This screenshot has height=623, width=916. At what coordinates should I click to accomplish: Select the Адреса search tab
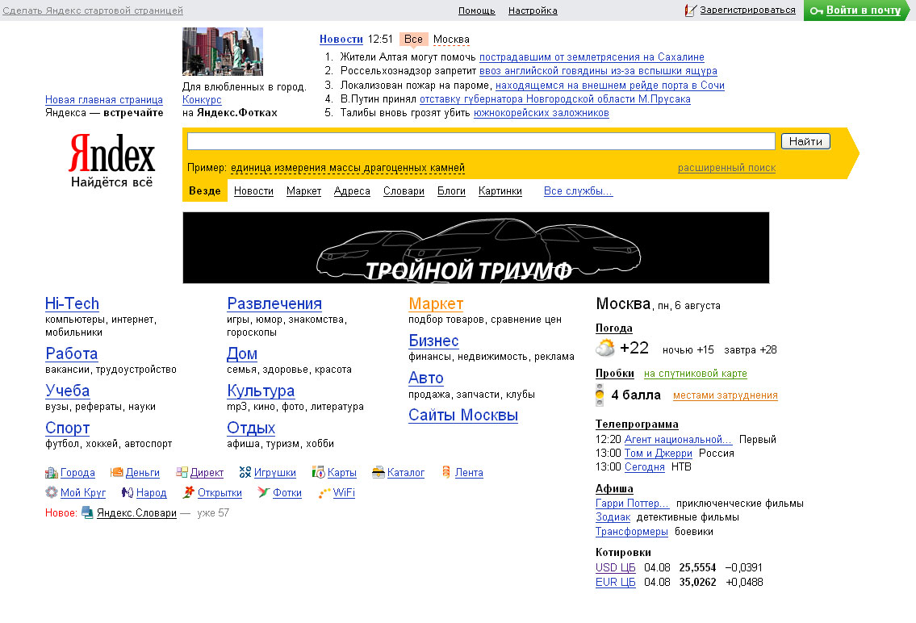(x=352, y=191)
